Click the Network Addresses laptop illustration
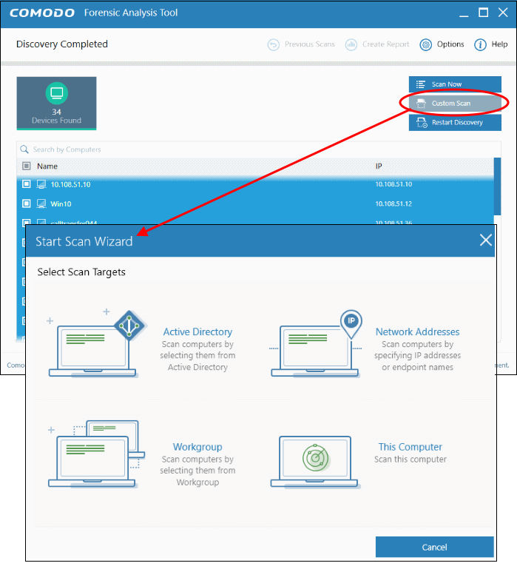517x566 pixels. [317, 343]
